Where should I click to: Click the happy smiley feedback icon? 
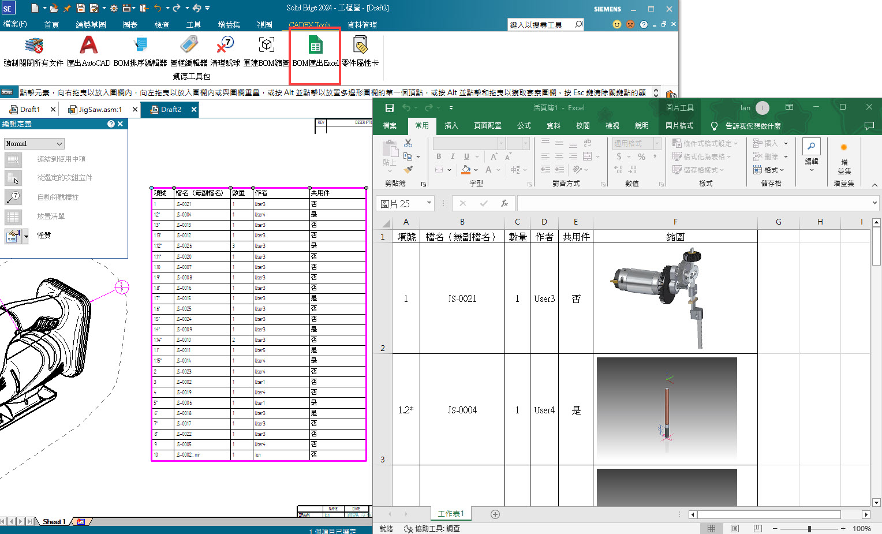(x=617, y=24)
